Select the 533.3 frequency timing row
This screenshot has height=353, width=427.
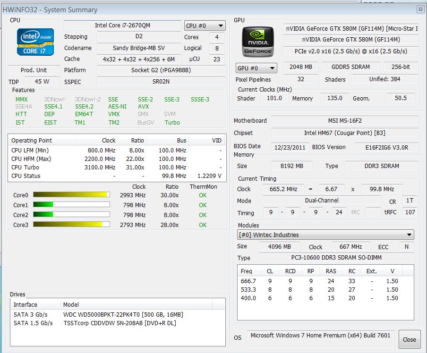coord(325,290)
